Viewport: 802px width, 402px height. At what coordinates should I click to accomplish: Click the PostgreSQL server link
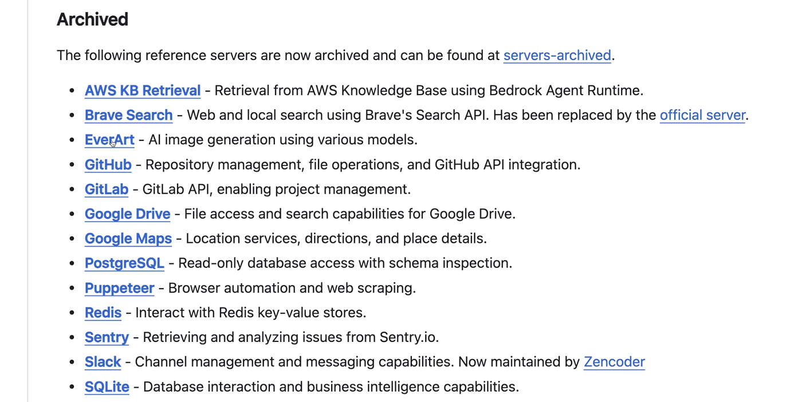pyautogui.click(x=124, y=263)
